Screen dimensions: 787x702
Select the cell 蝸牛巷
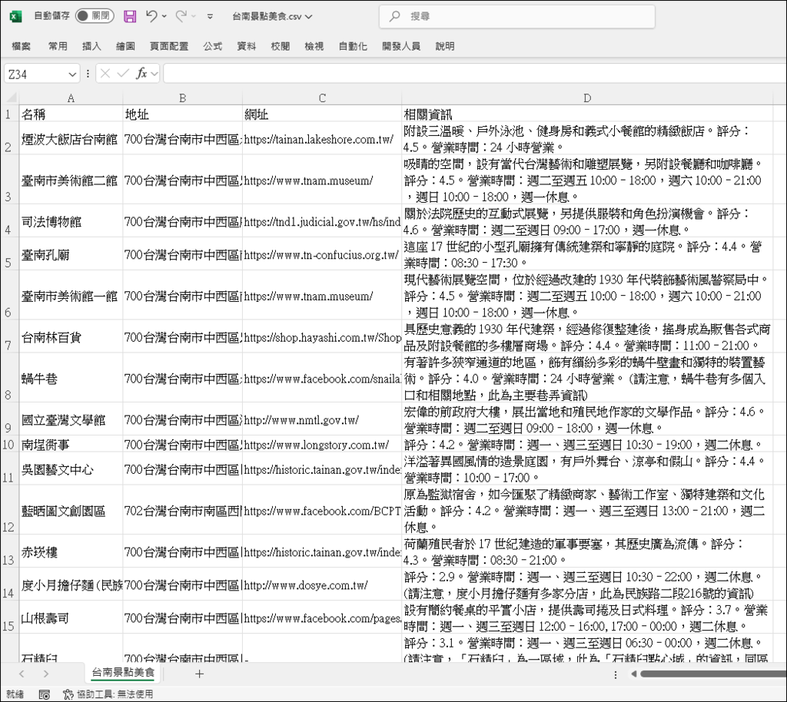(x=71, y=378)
